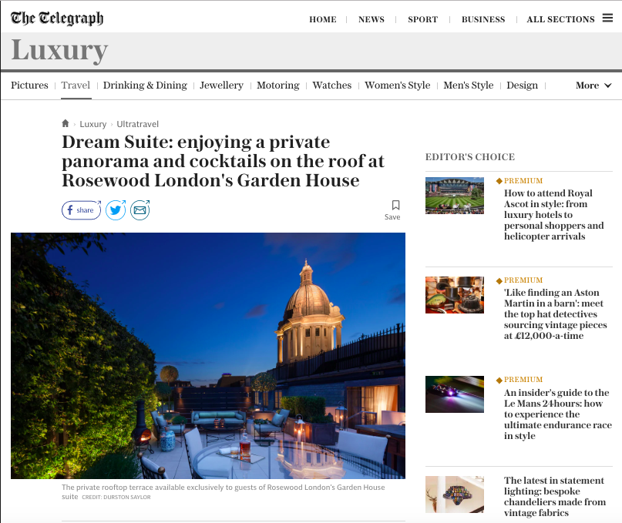Open the Royal Ascot article link
Image resolution: width=622 pixels, height=523 pixels.
553,214
